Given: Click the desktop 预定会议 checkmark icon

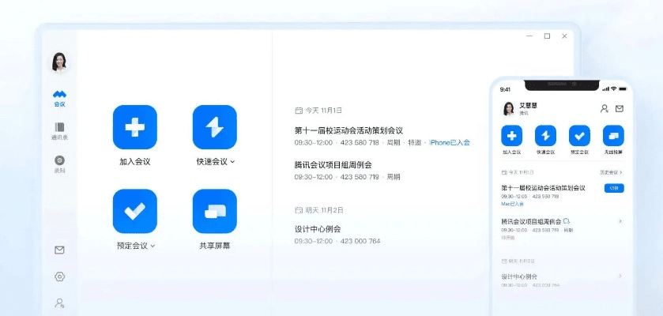Looking at the screenshot, I should [x=135, y=211].
